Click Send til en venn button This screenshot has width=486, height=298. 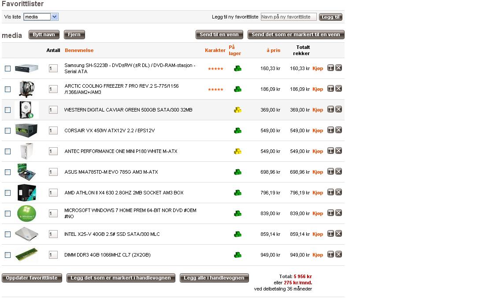click(x=219, y=34)
